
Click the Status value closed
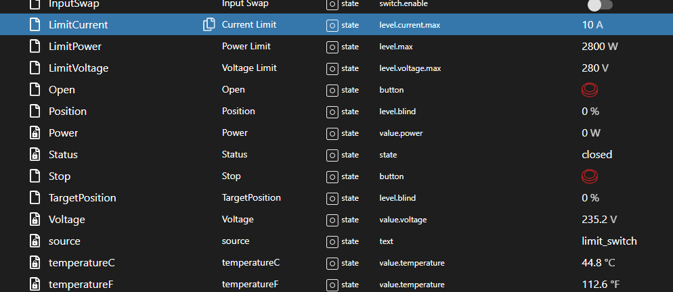(596, 155)
